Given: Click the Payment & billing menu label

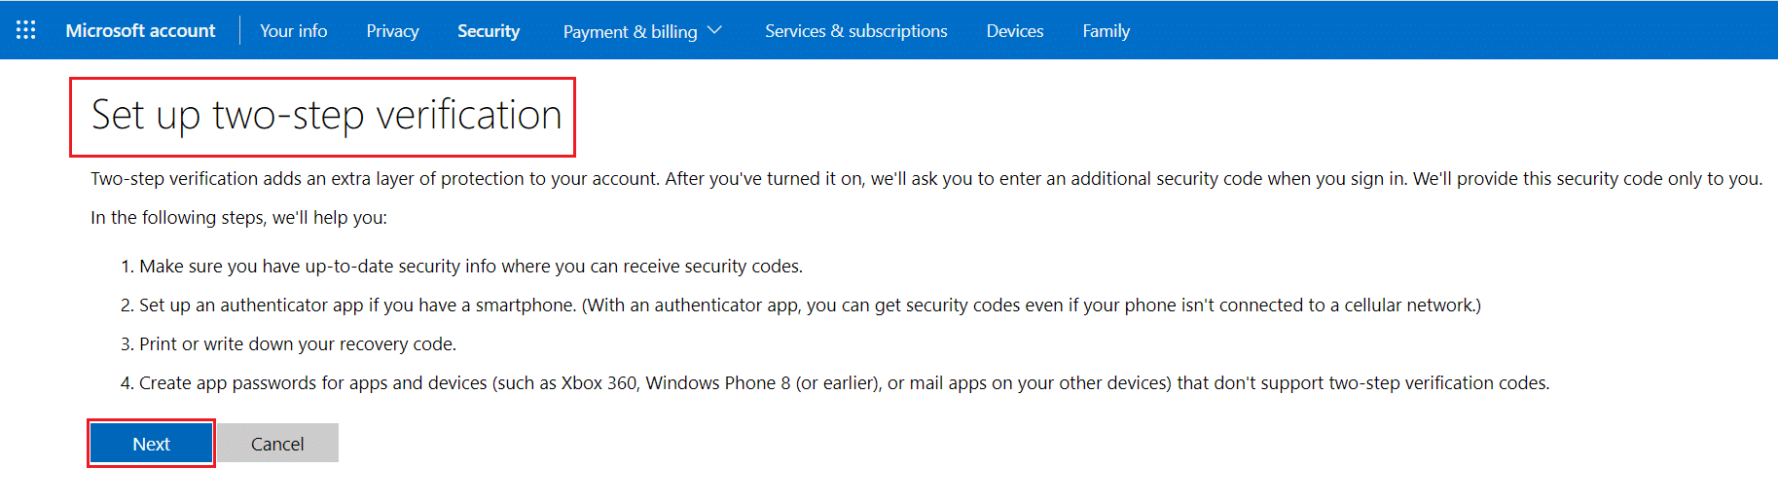Looking at the screenshot, I should tap(630, 32).
